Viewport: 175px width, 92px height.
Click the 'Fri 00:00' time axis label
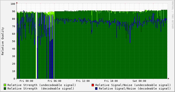26,81
